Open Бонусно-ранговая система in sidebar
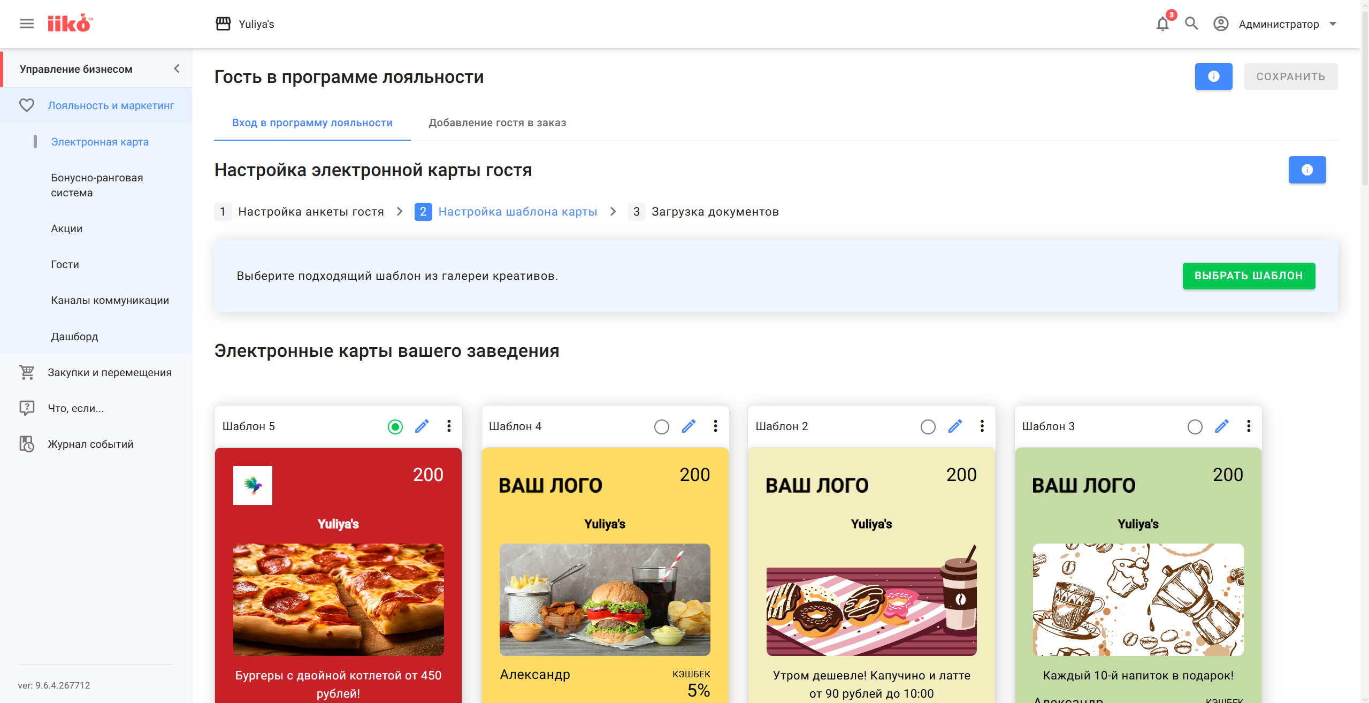 97,185
